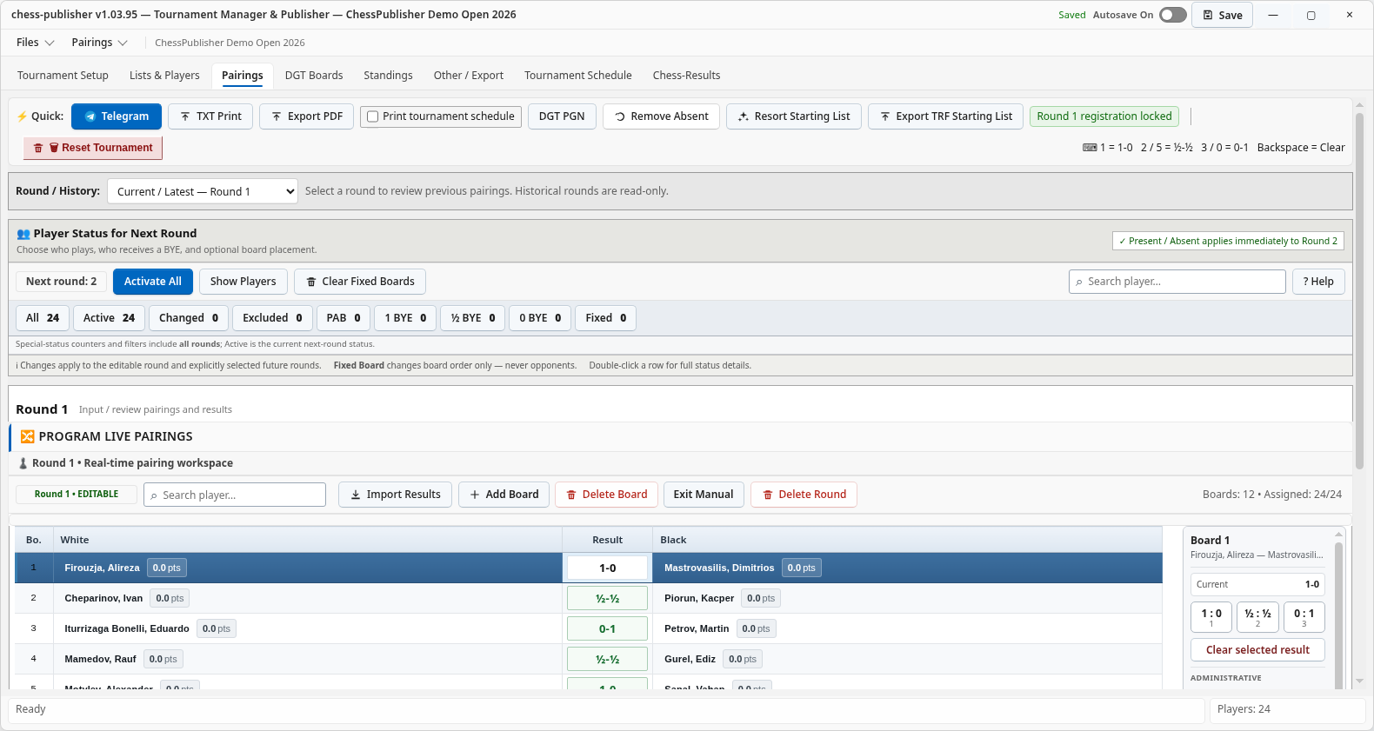
Task: Filter player status by 1 BYE
Action: pyautogui.click(x=405, y=318)
